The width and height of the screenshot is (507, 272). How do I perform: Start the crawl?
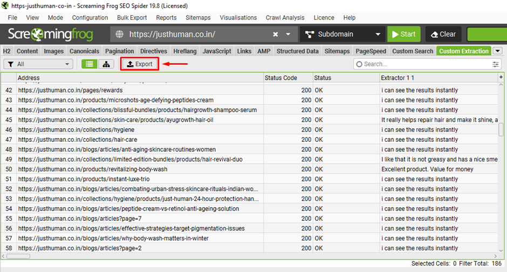(x=404, y=34)
